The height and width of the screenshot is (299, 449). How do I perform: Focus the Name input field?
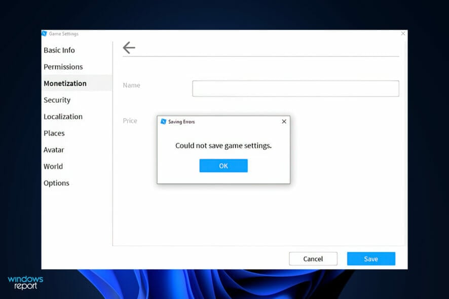(295, 89)
